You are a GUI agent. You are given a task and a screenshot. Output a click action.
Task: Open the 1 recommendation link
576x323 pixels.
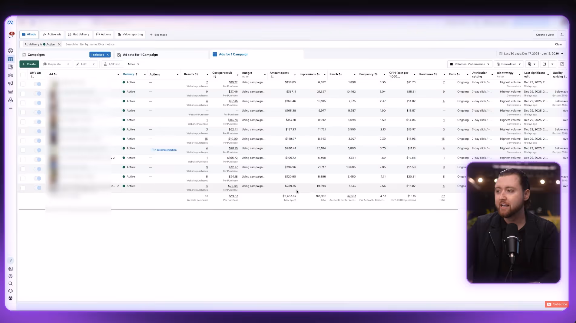click(164, 150)
